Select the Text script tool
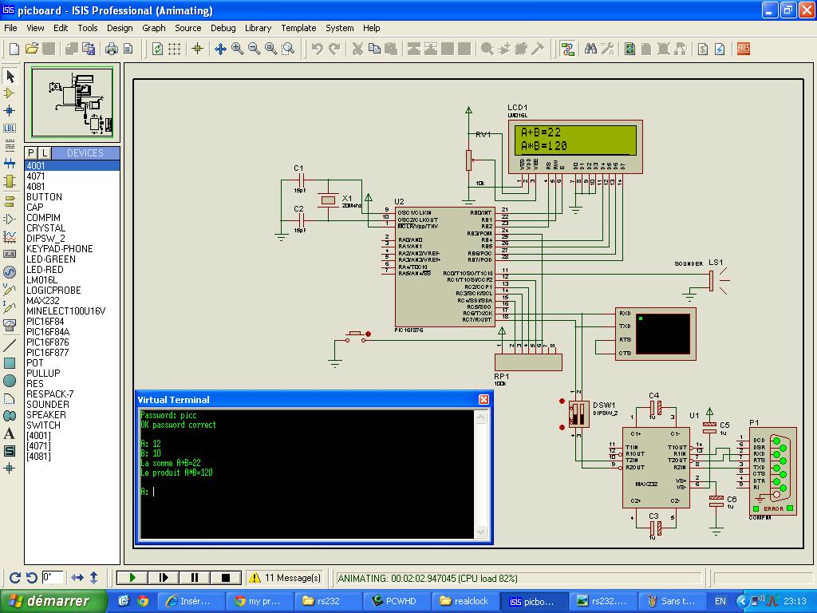 pos(10,145)
